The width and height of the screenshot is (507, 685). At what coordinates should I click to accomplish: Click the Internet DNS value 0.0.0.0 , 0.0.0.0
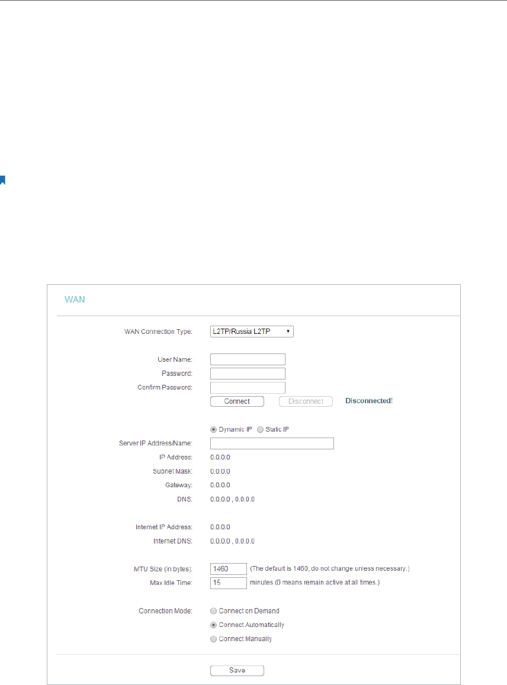pos(232,541)
